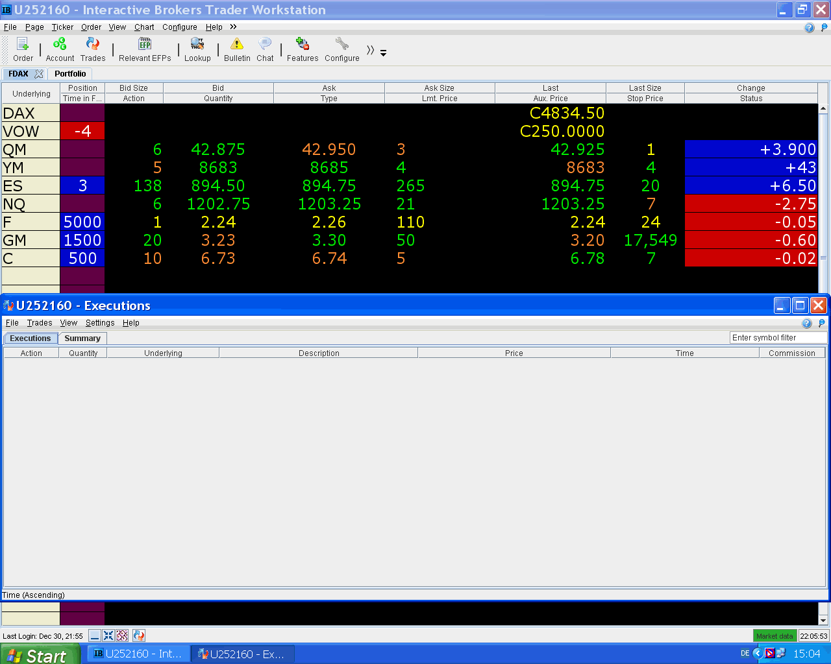Open the Trades toolbar icon
This screenshot has height=664, width=831.
point(93,49)
